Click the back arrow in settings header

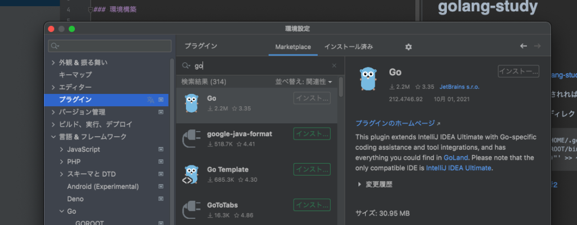coord(523,46)
